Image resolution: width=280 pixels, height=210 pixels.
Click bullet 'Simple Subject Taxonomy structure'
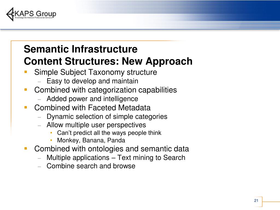95,72
